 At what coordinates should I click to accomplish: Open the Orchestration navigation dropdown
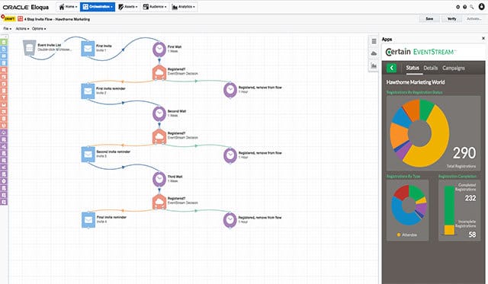pos(98,7)
